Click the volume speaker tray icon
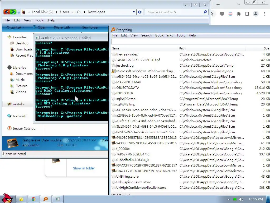 coord(241,199)
